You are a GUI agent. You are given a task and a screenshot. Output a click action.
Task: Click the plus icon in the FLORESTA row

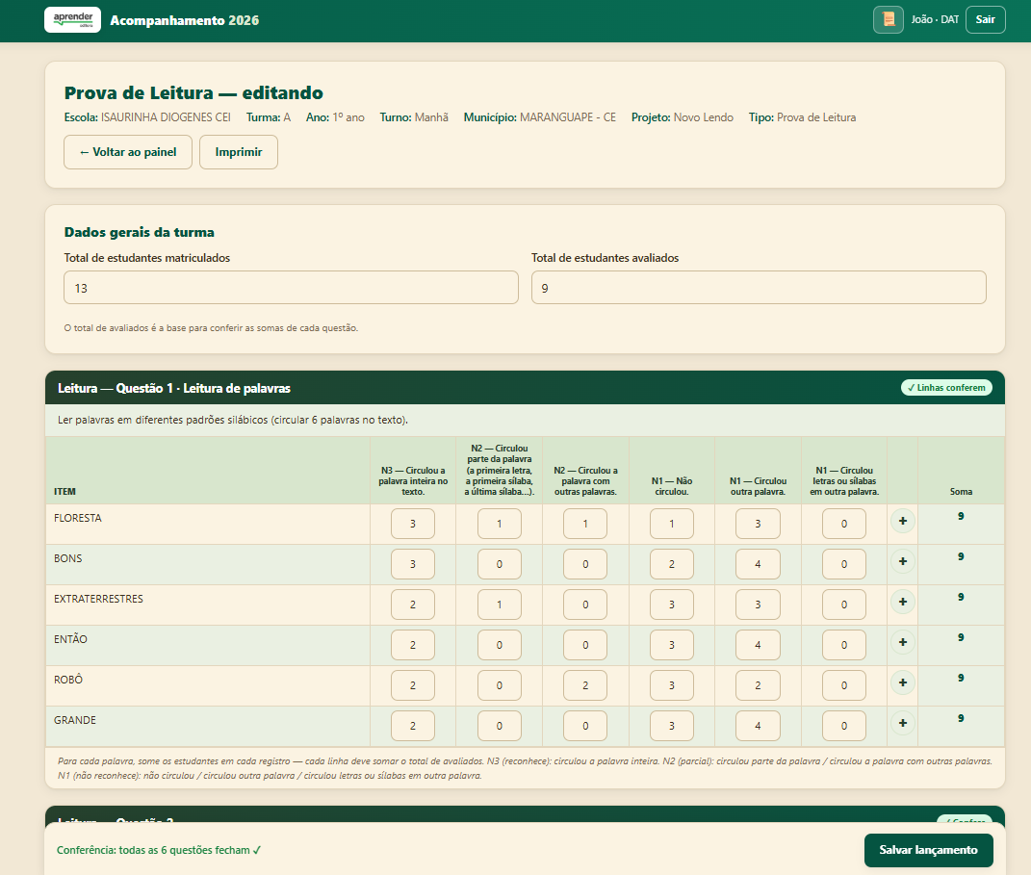(x=902, y=522)
